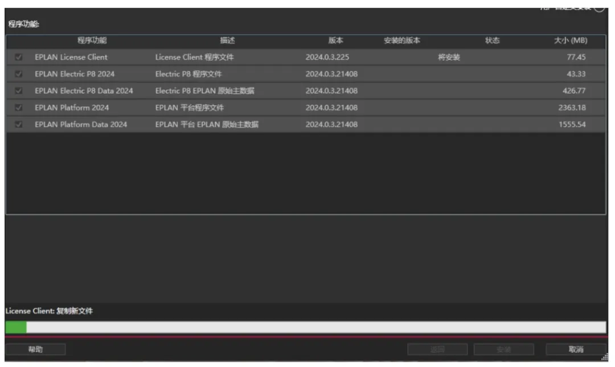Click the 43.33 size value
The image size is (615, 367).
click(x=576, y=74)
